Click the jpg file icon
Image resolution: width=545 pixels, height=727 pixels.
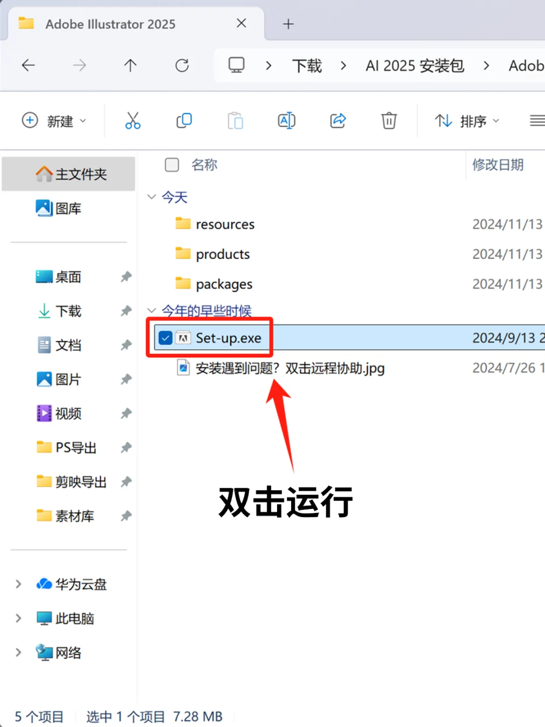(183, 368)
